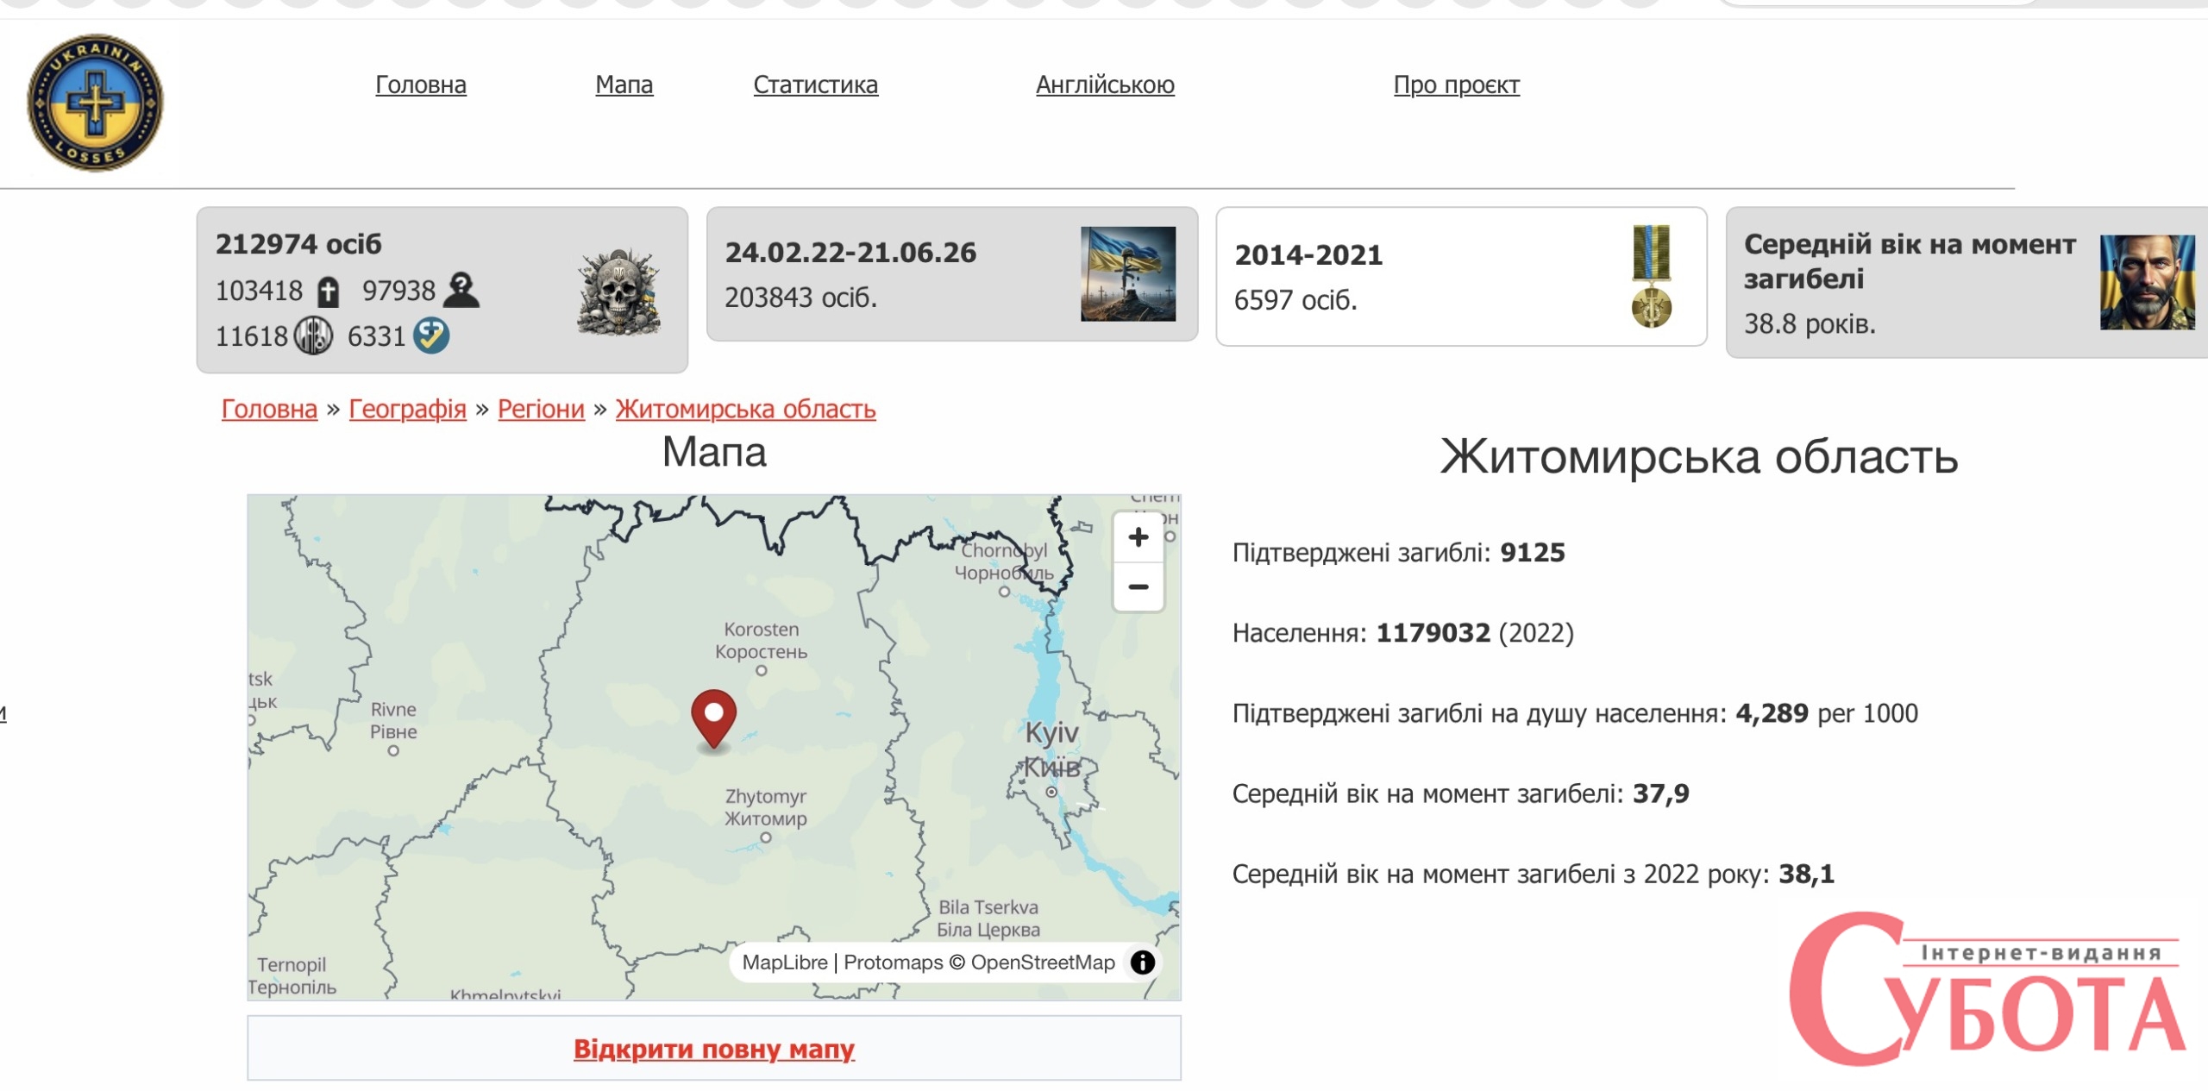Image resolution: width=2208 pixels, height=1091 pixels.
Task: Click Відкрити повну мапу link
Action: [x=714, y=1049]
